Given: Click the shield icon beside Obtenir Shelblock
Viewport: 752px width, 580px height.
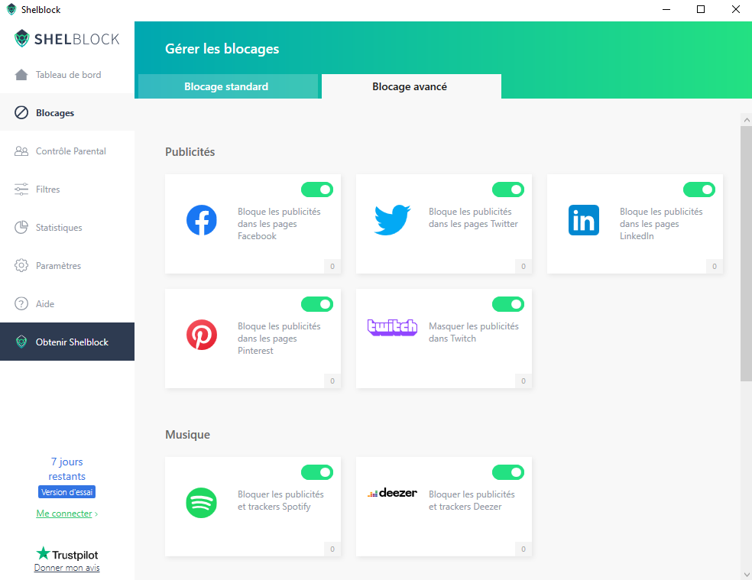Looking at the screenshot, I should (x=21, y=342).
